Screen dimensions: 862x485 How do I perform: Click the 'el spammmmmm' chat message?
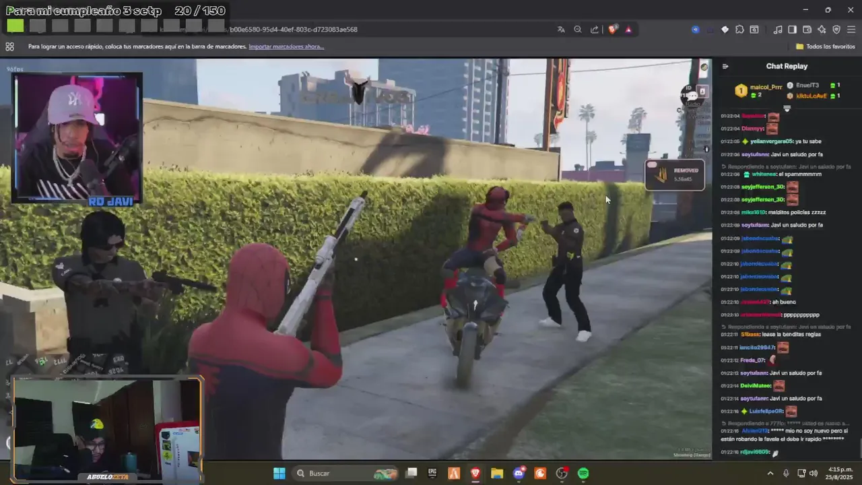800,174
